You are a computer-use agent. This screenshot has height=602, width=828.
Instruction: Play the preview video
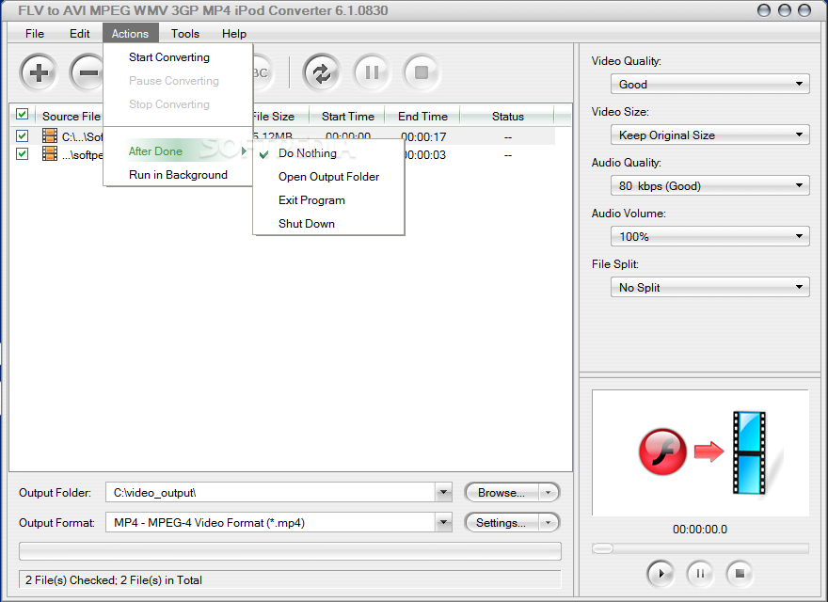tap(661, 573)
